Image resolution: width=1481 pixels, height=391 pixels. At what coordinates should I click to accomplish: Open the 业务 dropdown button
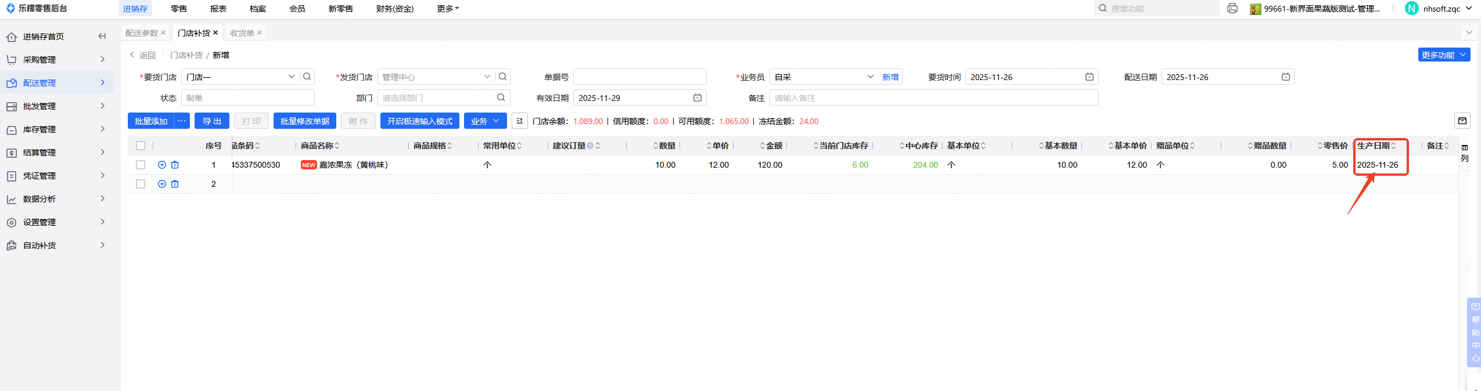click(485, 121)
